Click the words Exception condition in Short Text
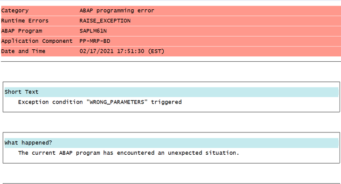 pyautogui.click(x=50, y=102)
